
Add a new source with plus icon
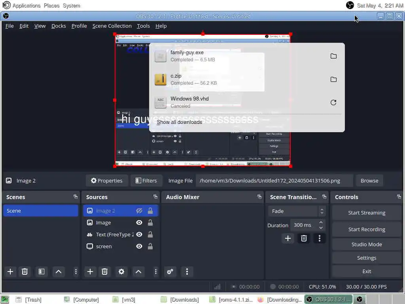(90, 272)
